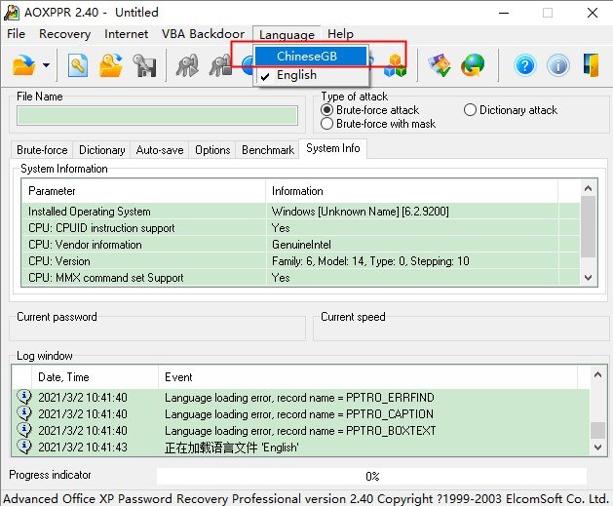Choose English in Language menu
This screenshot has height=506, width=613.
pos(312,75)
